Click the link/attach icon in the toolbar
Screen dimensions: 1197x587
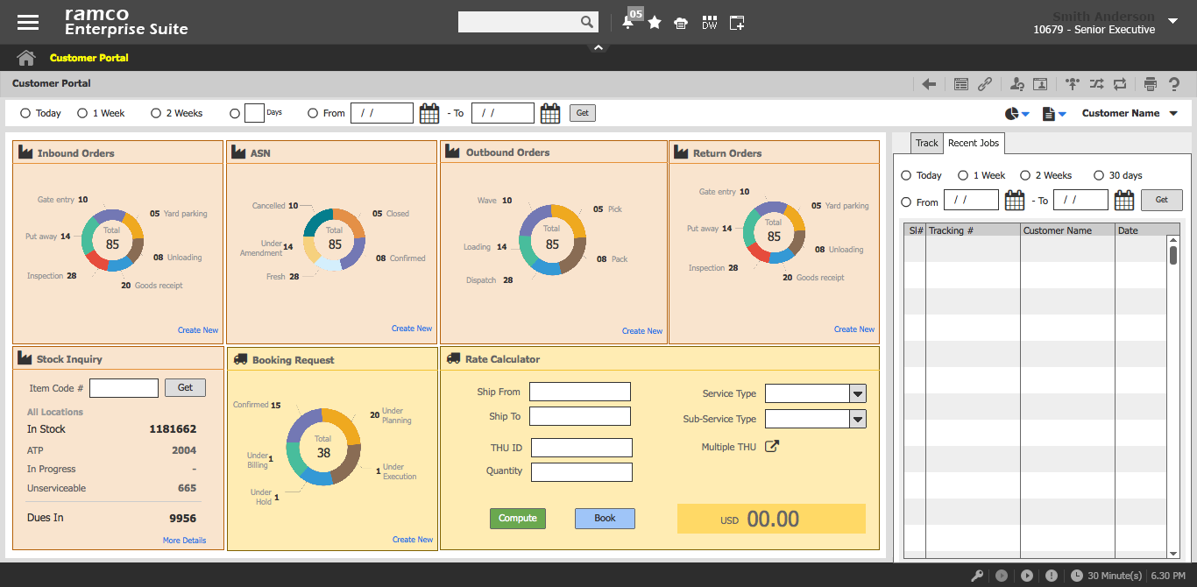click(x=985, y=83)
